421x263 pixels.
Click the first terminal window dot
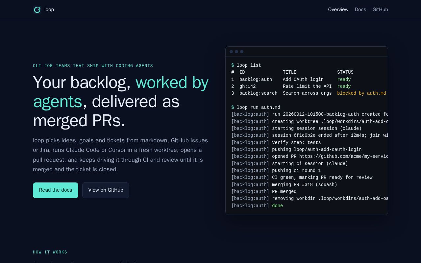point(231,52)
